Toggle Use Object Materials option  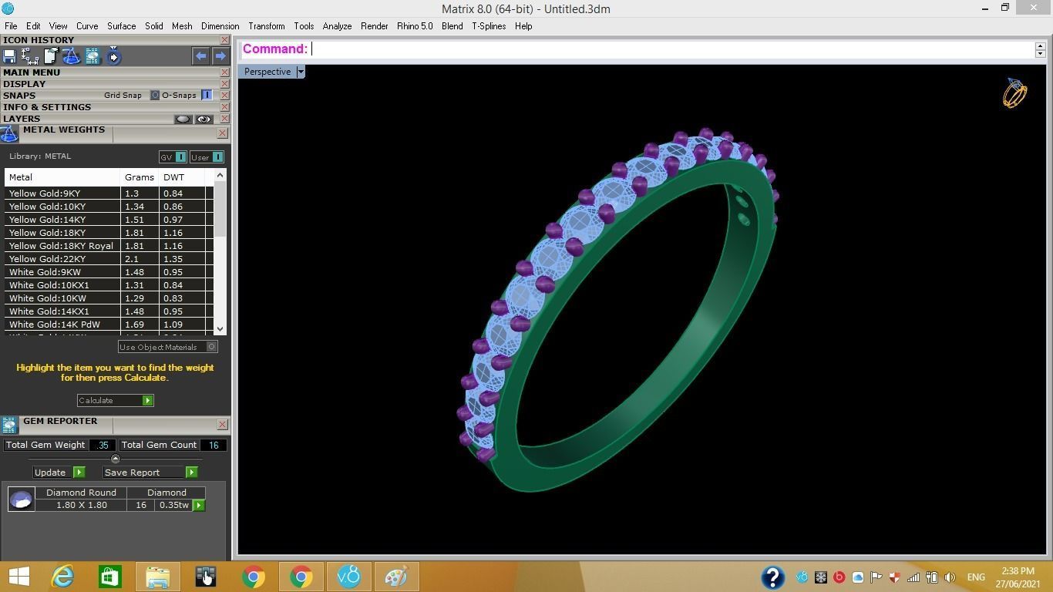click(211, 347)
